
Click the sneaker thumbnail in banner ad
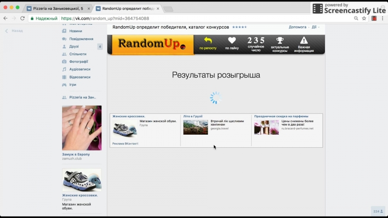tap(125, 128)
